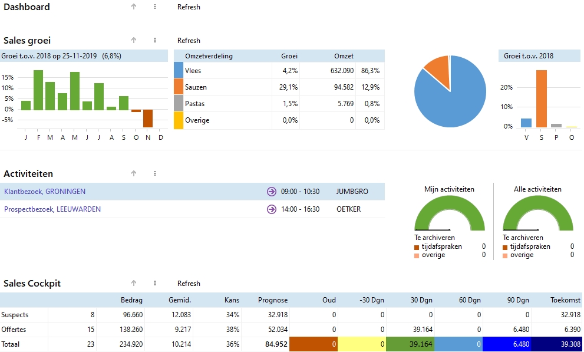Click the purple arrow icon for Prospectbezoek Leeuwarden
The height and width of the screenshot is (352, 584).
[x=271, y=209]
